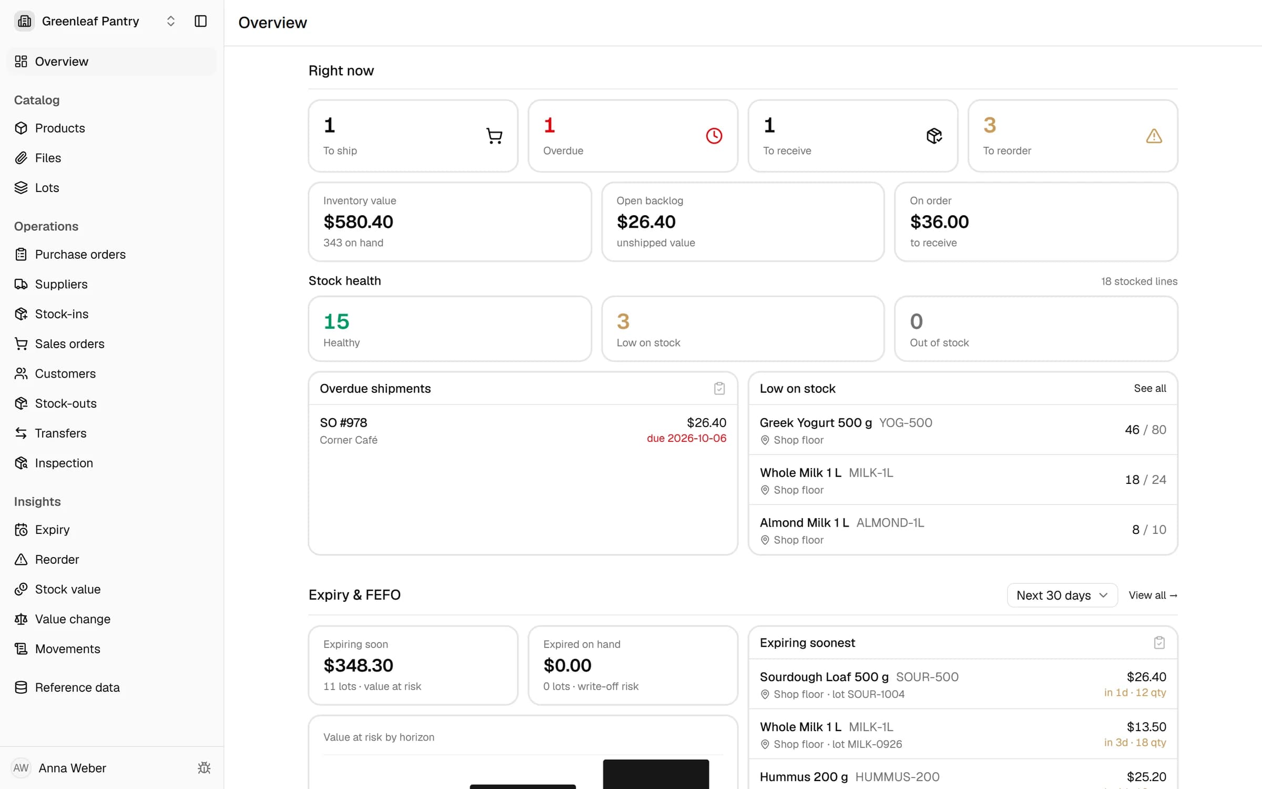1262x789 pixels.
Task: Toggle the sidebar panel icon
Action: coord(200,21)
